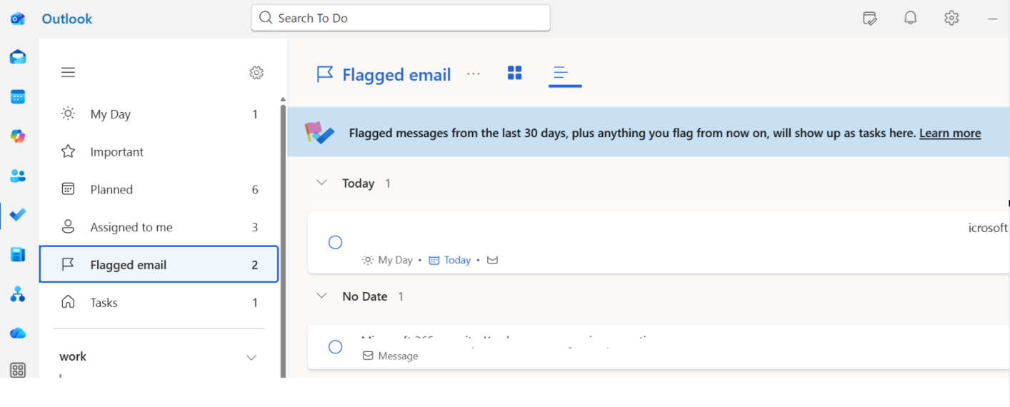Open the org chart app icon
This screenshot has width=1010, height=407.
(x=18, y=294)
